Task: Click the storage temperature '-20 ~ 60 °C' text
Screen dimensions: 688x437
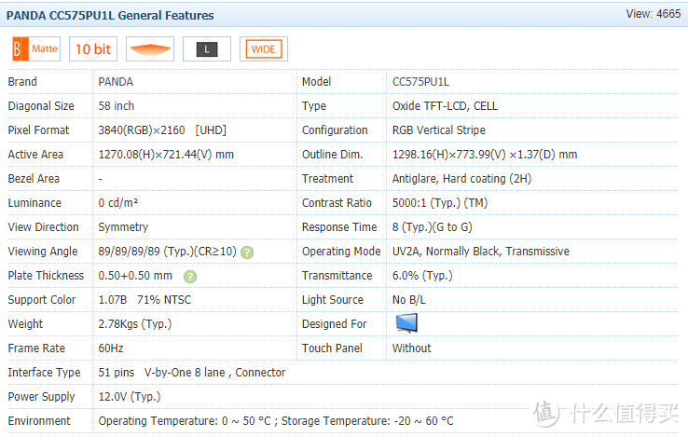Action: coord(424,421)
